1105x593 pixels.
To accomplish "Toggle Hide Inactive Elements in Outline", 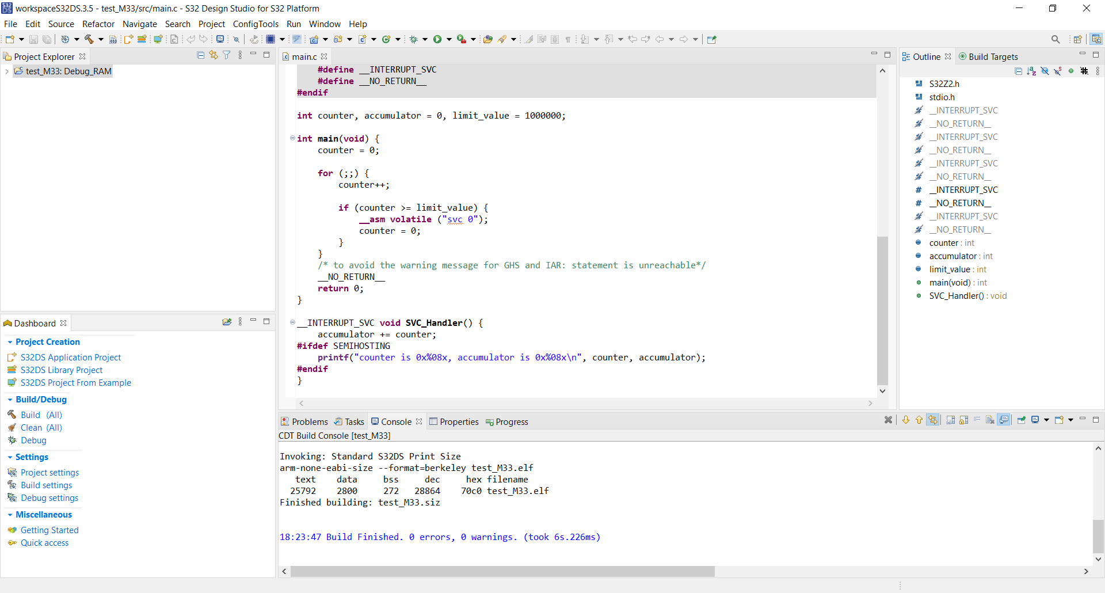I will click(x=1084, y=71).
